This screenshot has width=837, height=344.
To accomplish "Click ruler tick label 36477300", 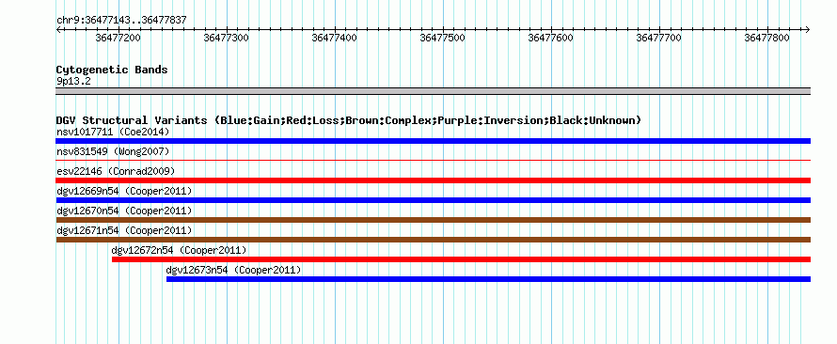I will click(227, 39).
